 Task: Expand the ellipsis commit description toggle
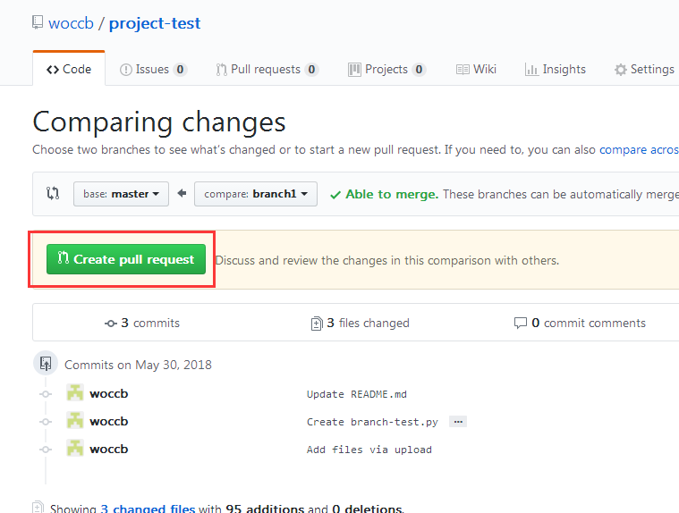tap(458, 422)
